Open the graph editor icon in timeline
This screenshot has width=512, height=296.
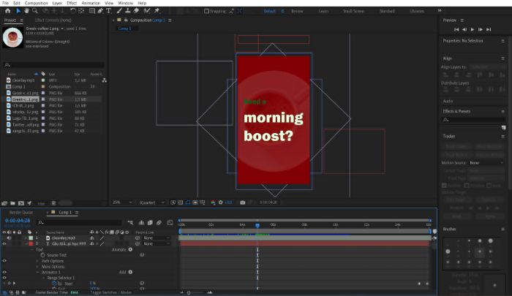[x=170, y=223]
